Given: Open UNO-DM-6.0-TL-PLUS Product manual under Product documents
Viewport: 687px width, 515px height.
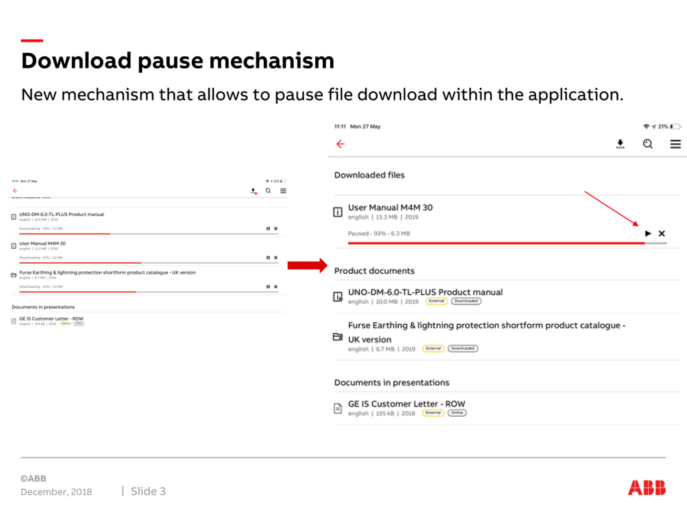Looking at the screenshot, I should [425, 292].
